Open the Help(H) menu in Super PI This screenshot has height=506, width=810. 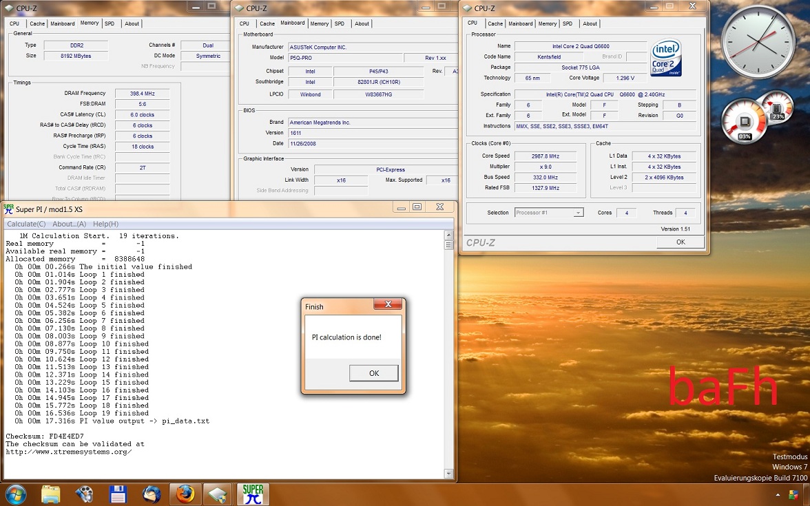pyautogui.click(x=105, y=224)
